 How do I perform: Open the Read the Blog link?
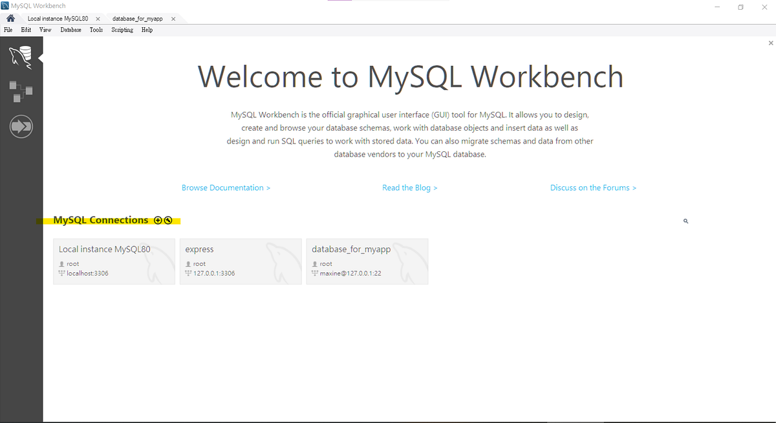410,188
